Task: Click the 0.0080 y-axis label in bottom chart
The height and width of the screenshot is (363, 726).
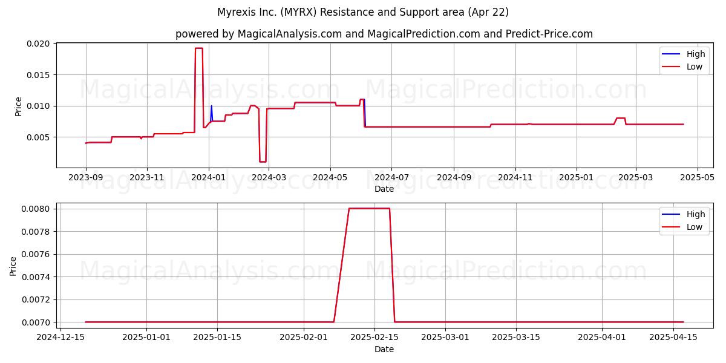Action: [x=35, y=209]
